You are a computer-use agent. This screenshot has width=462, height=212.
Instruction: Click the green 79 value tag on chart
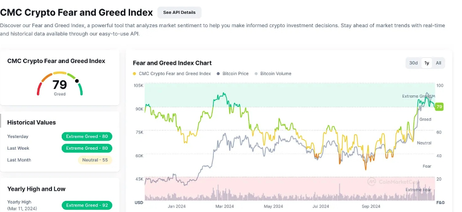tap(439, 107)
